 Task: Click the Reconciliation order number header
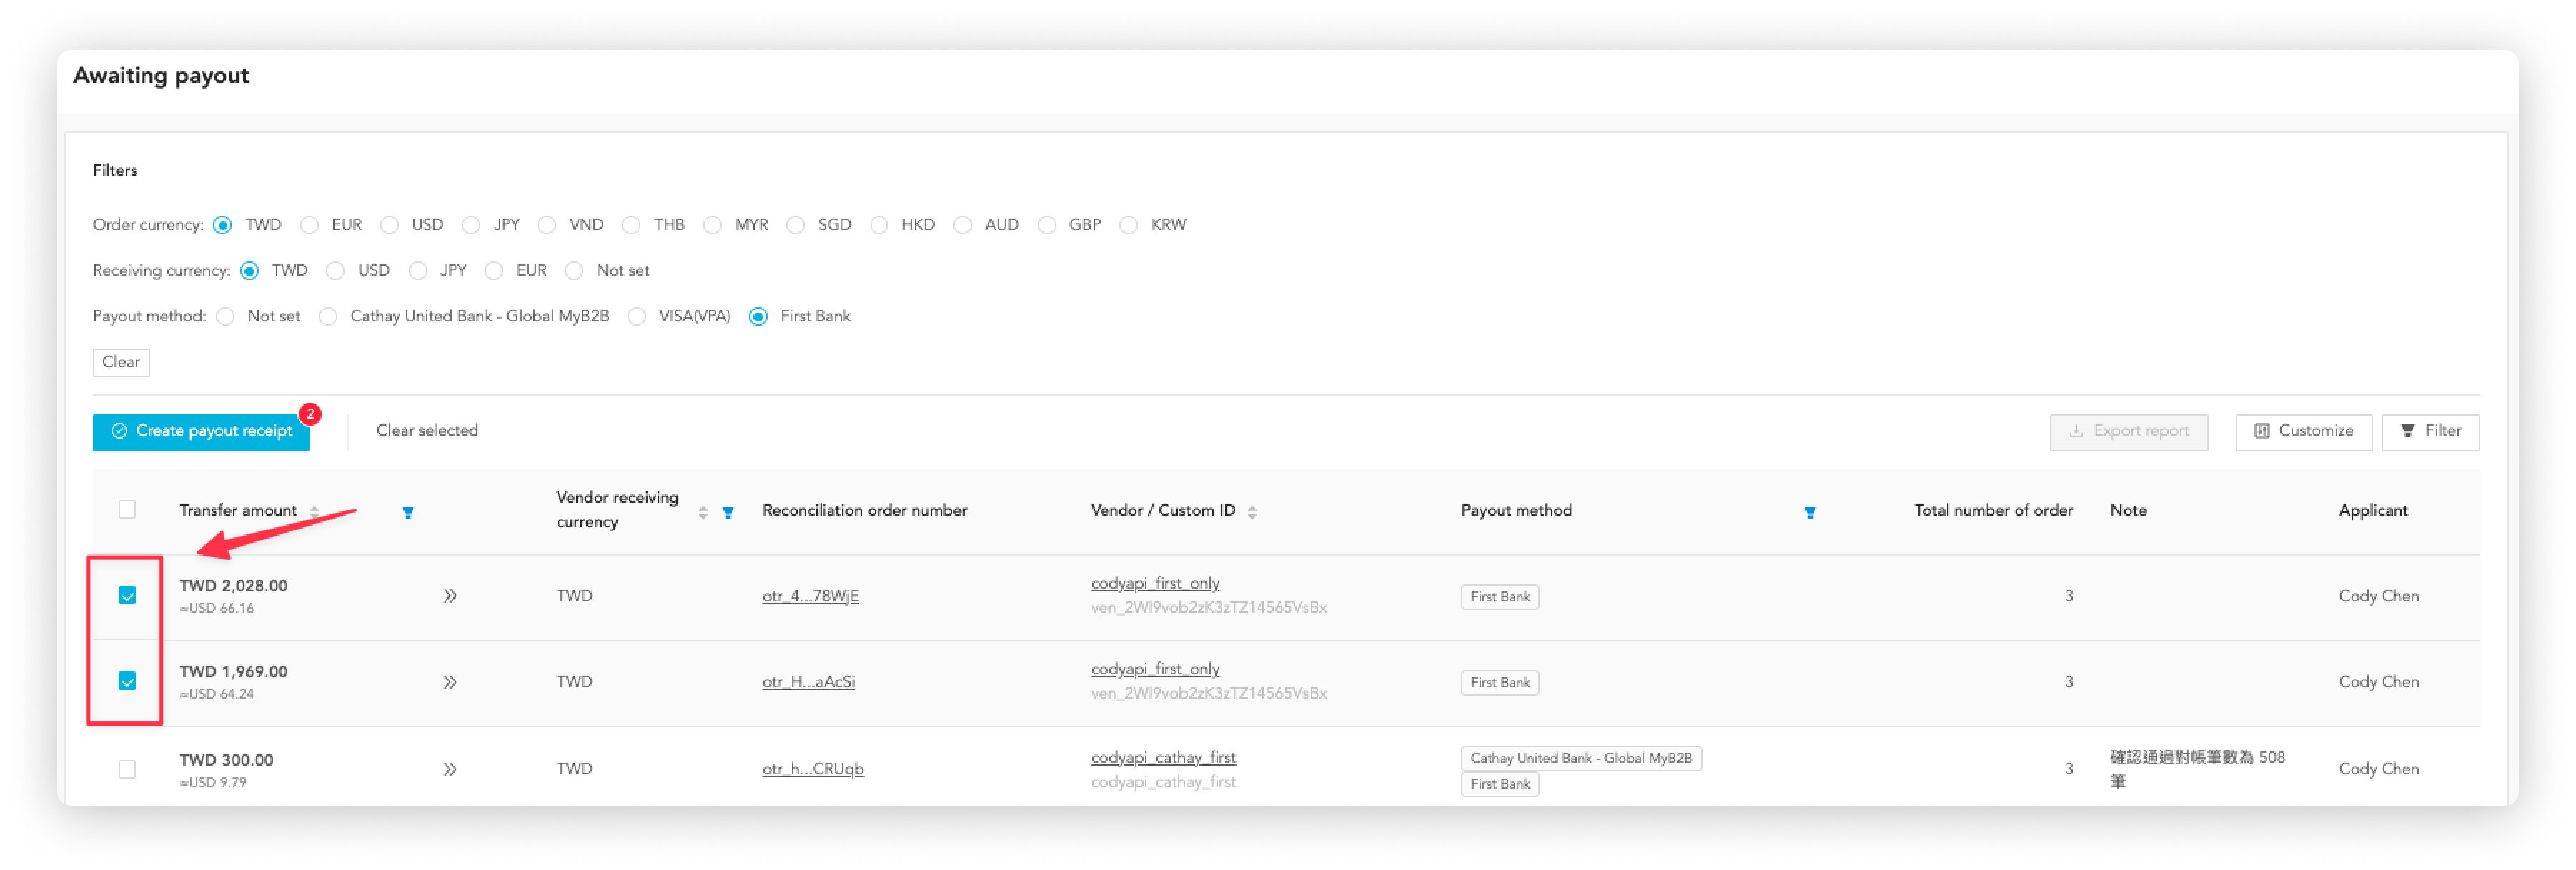coord(865,511)
